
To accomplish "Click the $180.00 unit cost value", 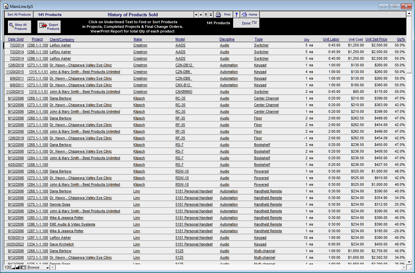I will [357, 85].
